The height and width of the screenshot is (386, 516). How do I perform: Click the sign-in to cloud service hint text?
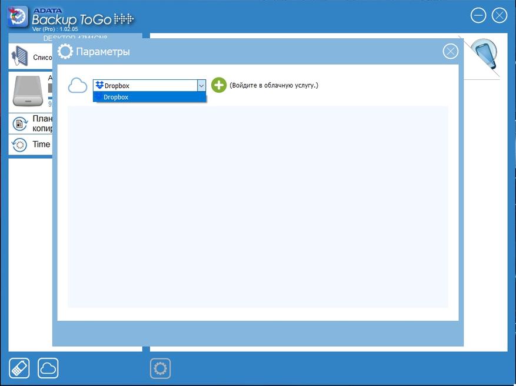click(274, 85)
